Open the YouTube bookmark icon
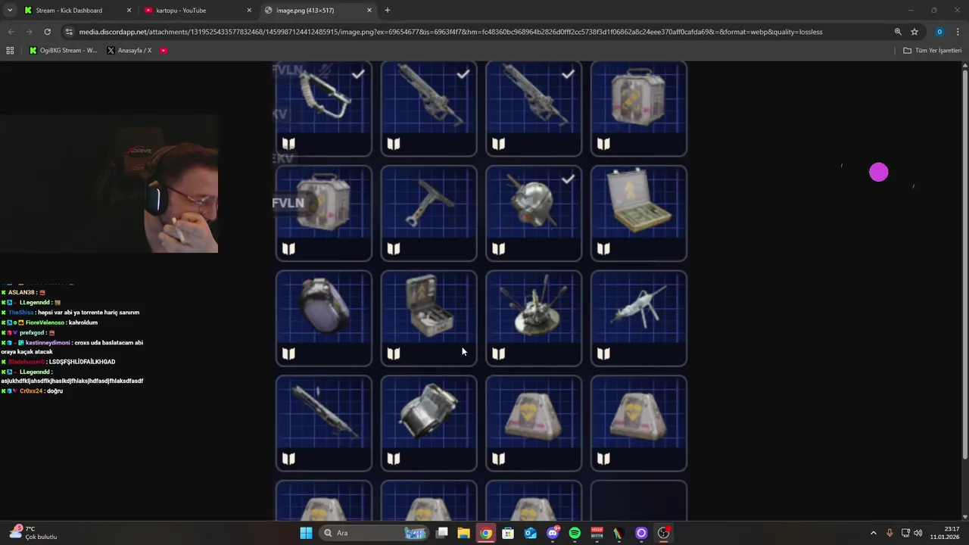The height and width of the screenshot is (545, 969). click(x=164, y=51)
